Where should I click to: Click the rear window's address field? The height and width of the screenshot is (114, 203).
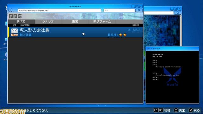[x=159, y=13]
